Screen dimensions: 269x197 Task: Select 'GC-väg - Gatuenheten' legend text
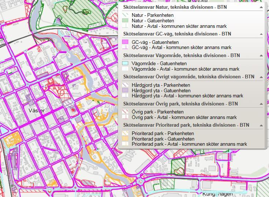[x=155, y=42]
